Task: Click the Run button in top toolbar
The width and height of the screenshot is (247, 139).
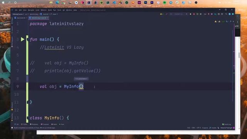Action: point(190,14)
